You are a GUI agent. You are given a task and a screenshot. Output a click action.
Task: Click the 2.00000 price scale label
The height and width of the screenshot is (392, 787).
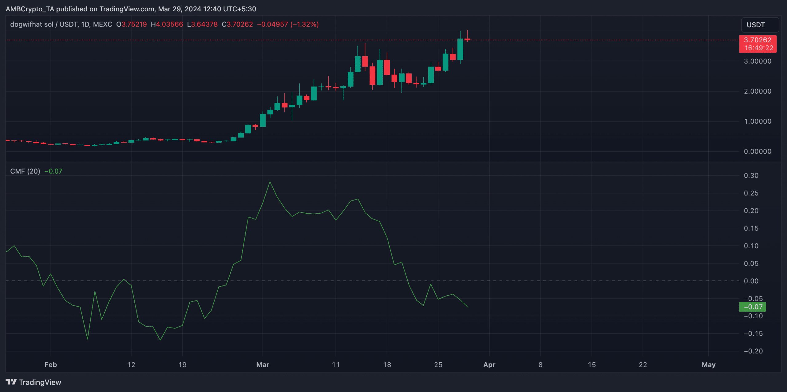[757, 91]
